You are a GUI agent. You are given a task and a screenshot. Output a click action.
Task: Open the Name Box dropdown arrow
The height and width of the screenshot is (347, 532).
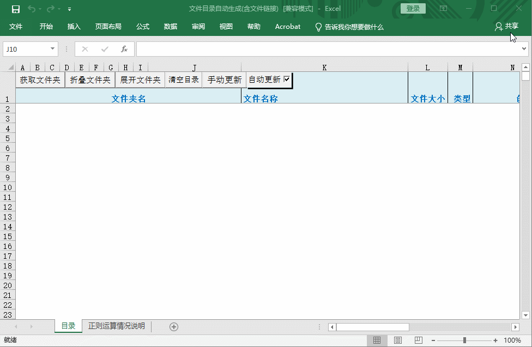click(52, 49)
